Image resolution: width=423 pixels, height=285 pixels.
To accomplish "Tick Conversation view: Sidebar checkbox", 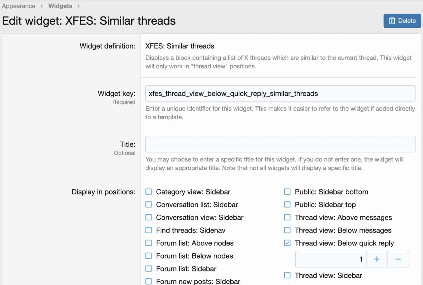I will [x=149, y=218].
